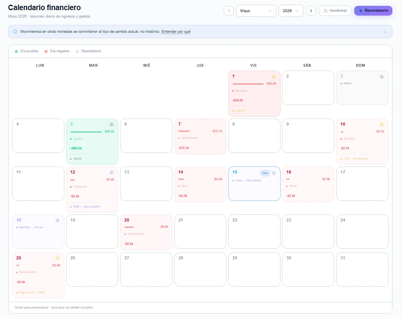Click the Gestionar button
Image resolution: width=403 pixels, height=319 pixels.
tap(335, 11)
